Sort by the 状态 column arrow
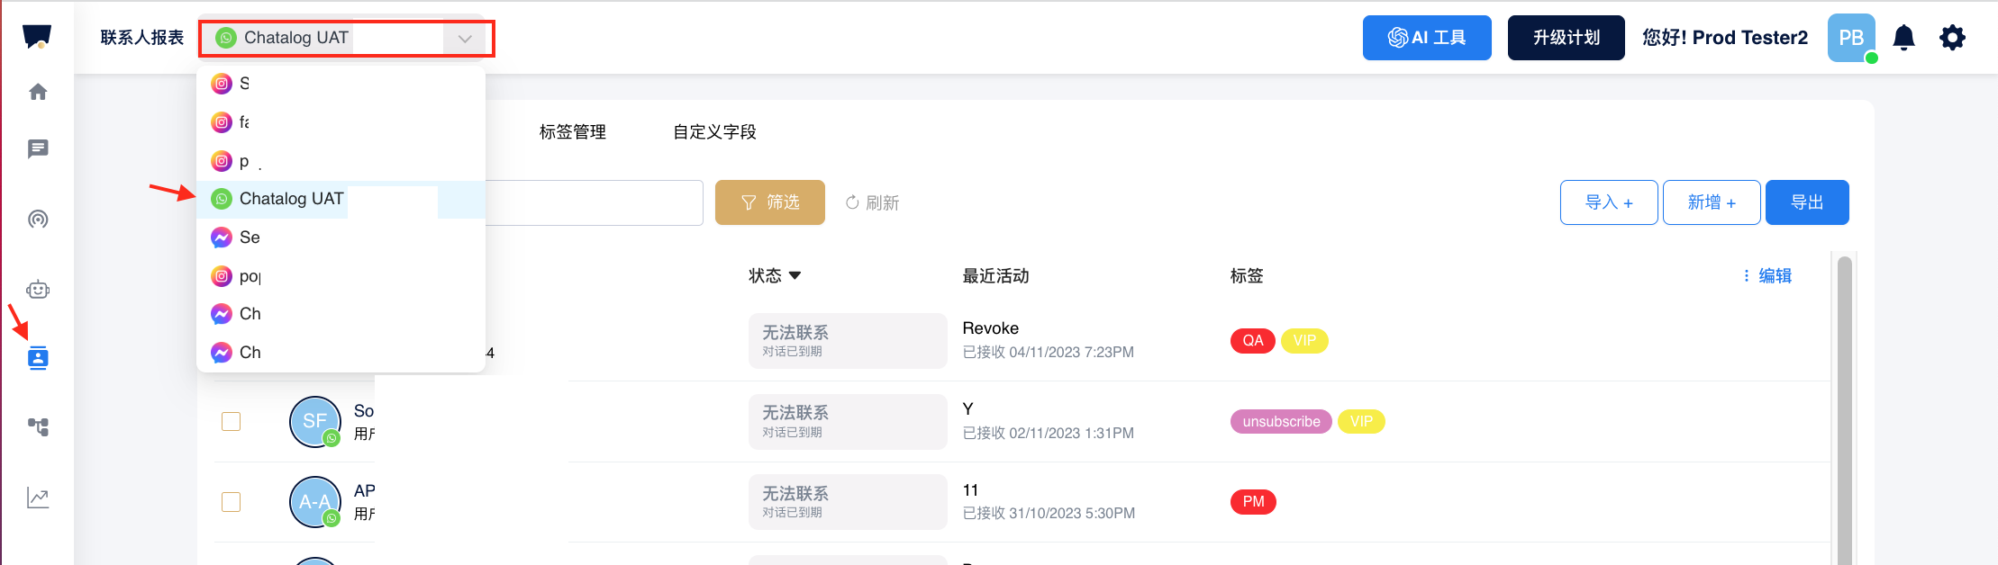Viewport: 1998px width, 565px height. click(x=795, y=276)
